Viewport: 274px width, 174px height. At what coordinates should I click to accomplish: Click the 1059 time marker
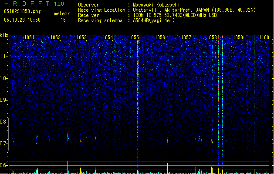pos(238,37)
